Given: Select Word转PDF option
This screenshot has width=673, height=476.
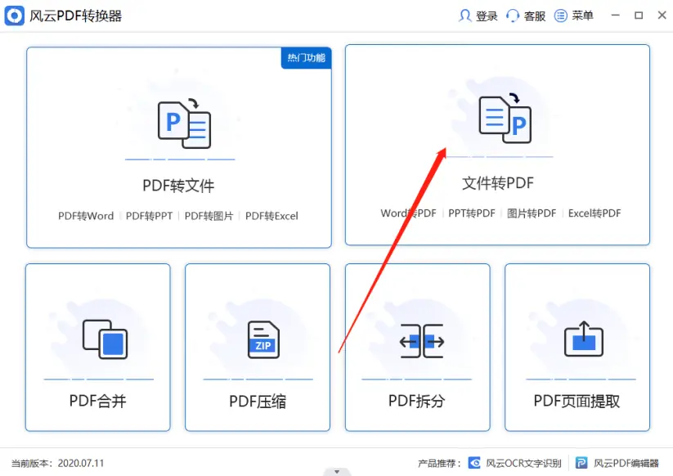Looking at the screenshot, I should tap(408, 213).
